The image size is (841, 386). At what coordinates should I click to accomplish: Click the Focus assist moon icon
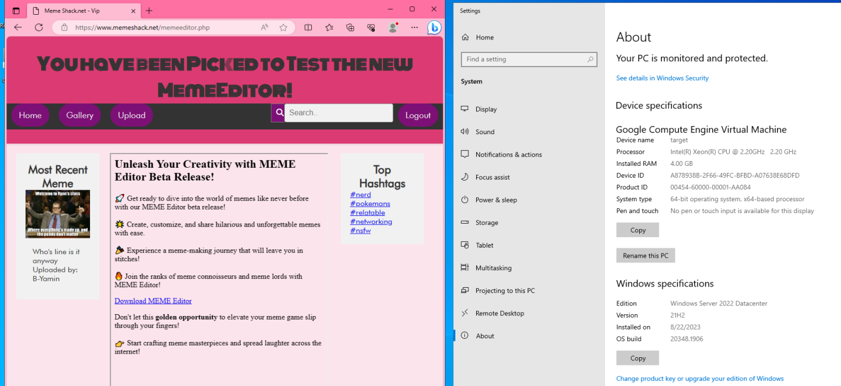coord(465,177)
